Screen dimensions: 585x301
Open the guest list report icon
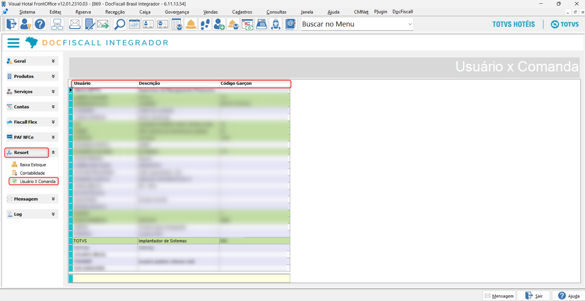[x=177, y=24]
